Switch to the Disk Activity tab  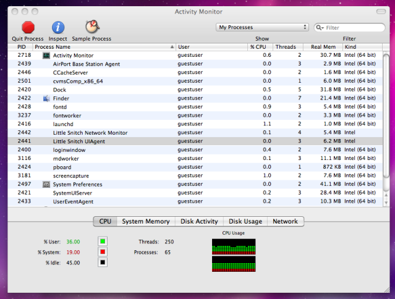coord(199,222)
